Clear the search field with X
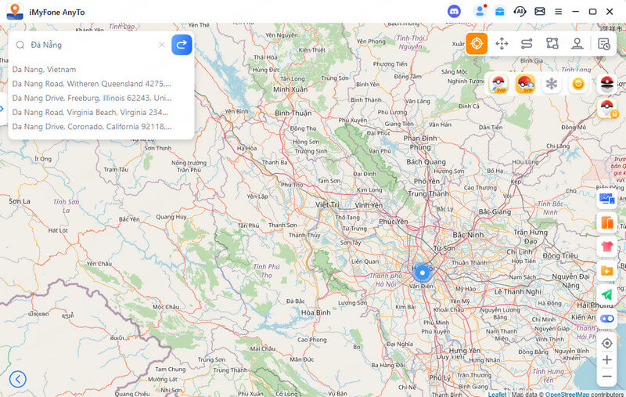The image size is (626, 397). click(x=162, y=45)
